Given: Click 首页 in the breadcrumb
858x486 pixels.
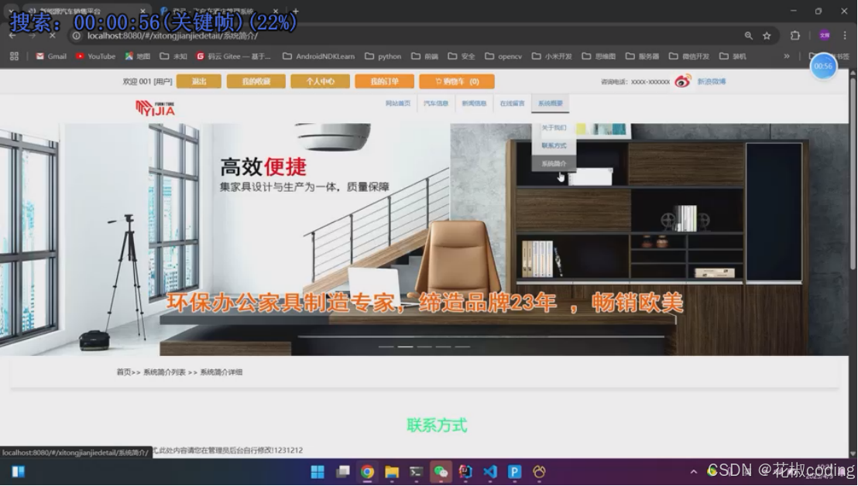Looking at the screenshot, I should (x=124, y=372).
